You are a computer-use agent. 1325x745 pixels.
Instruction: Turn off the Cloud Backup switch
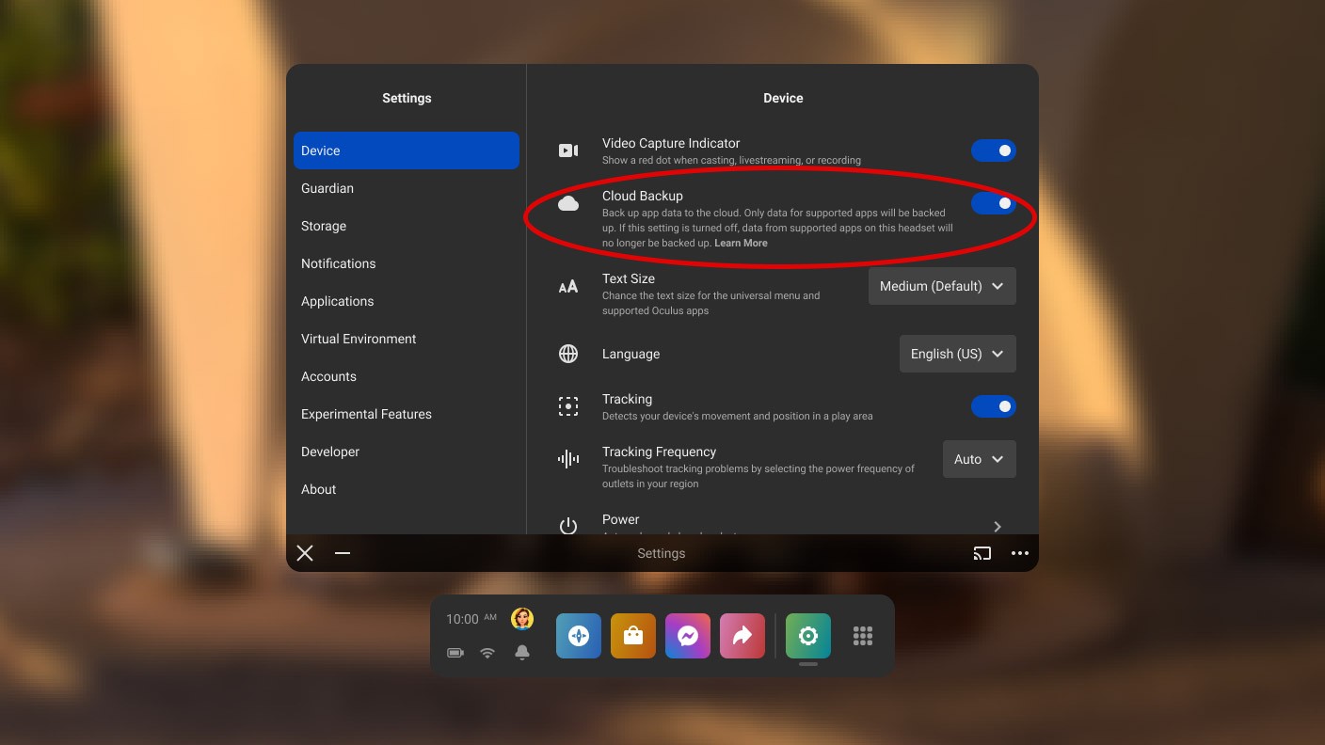993,203
